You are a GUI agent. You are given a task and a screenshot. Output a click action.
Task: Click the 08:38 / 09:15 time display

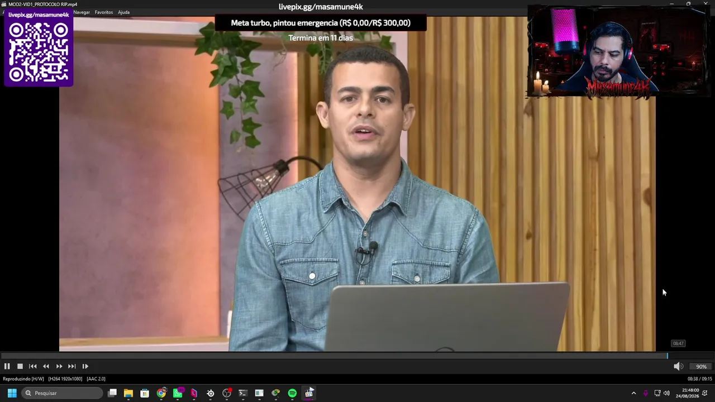[701, 379]
